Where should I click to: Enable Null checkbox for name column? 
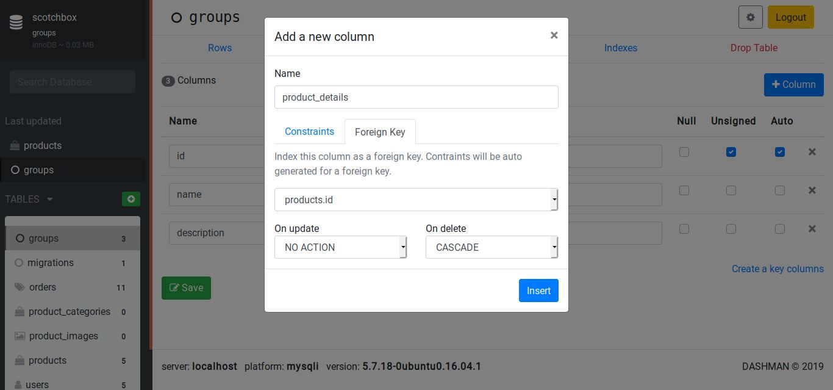coord(684,190)
